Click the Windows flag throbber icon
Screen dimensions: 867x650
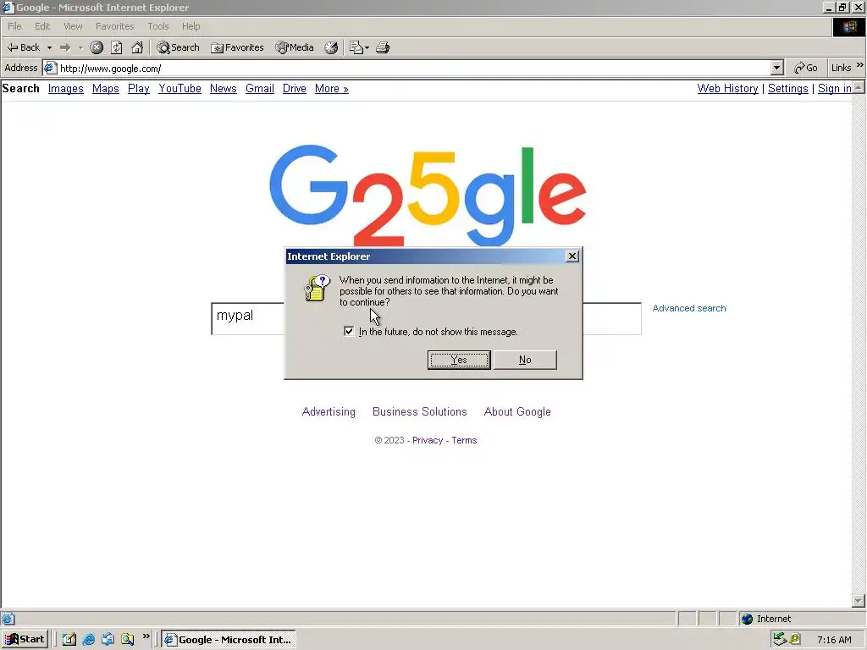click(x=849, y=27)
